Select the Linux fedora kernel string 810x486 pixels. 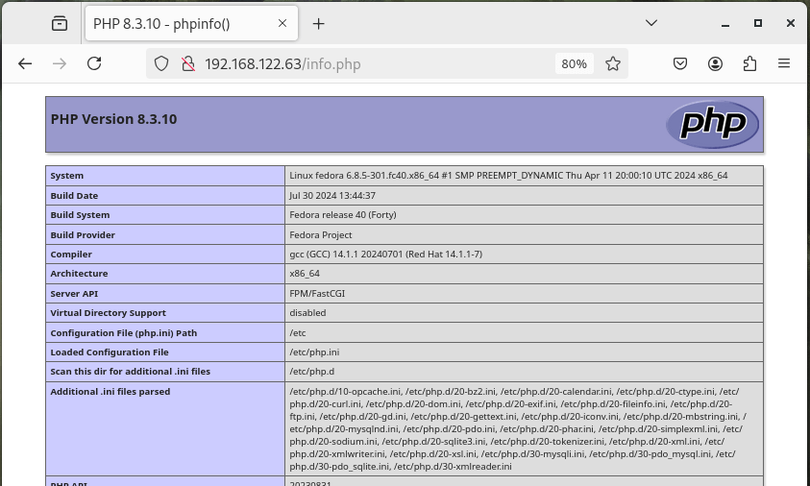coord(508,176)
